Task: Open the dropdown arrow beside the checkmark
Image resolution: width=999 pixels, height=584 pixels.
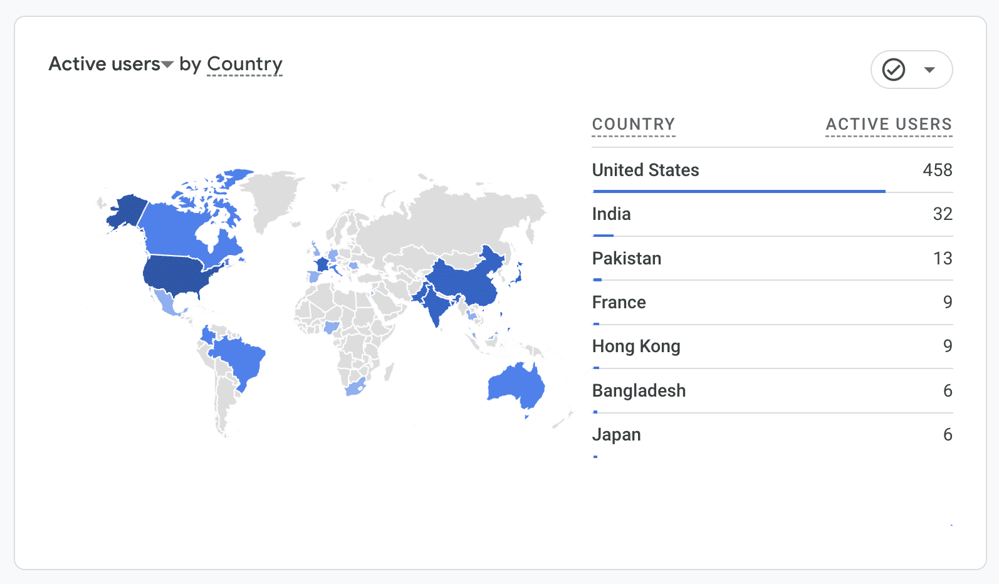Action: [929, 70]
